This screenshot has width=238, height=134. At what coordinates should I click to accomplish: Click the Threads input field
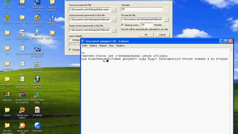point(142,9)
